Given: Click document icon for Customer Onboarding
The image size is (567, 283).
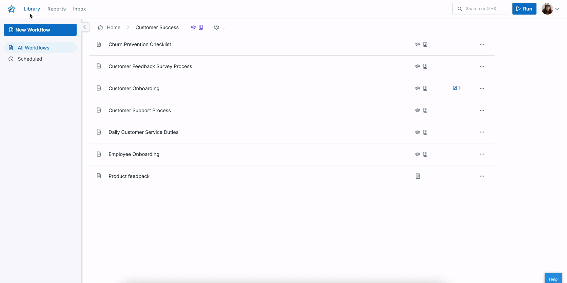Looking at the screenshot, I should click(99, 88).
